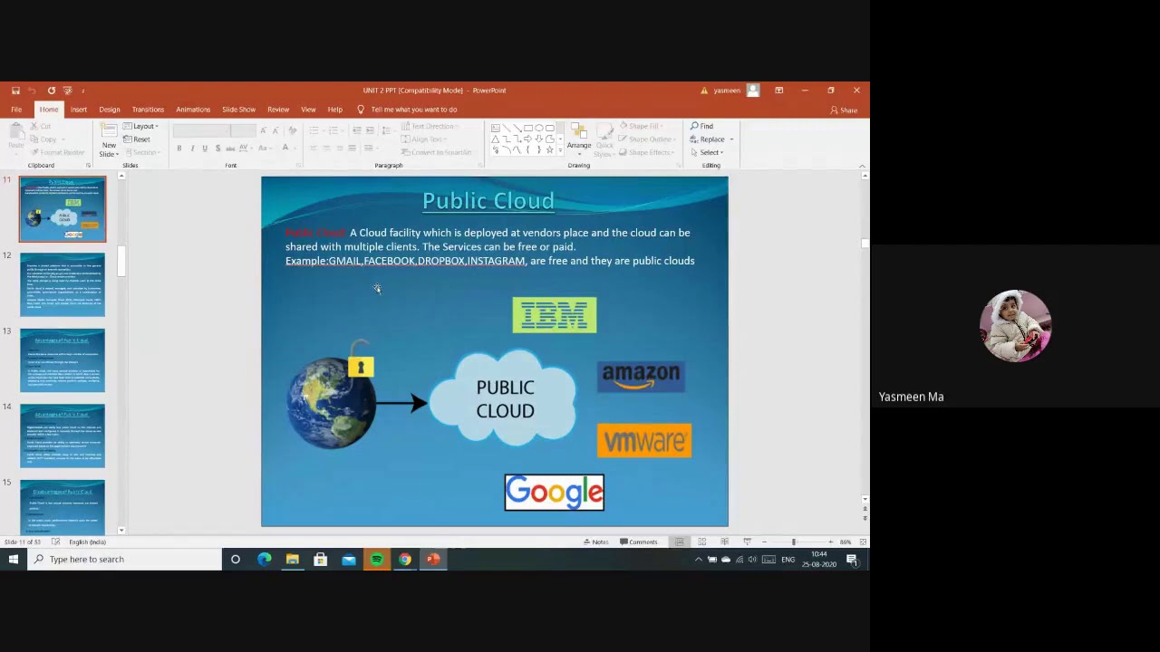The image size is (1160, 652).
Task: Toggle Italic formatting in the Font group
Action: [x=192, y=149]
